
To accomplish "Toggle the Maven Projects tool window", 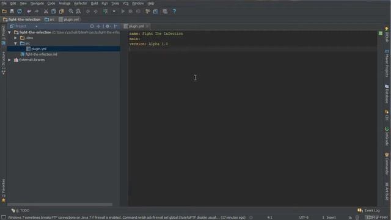I will [387, 64].
